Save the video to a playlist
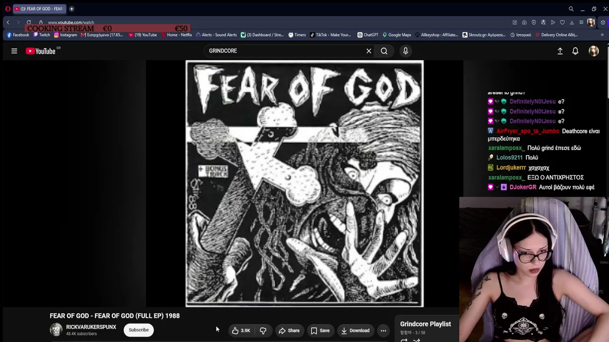Viewport: 609px width, 342px height. [320, 331]
